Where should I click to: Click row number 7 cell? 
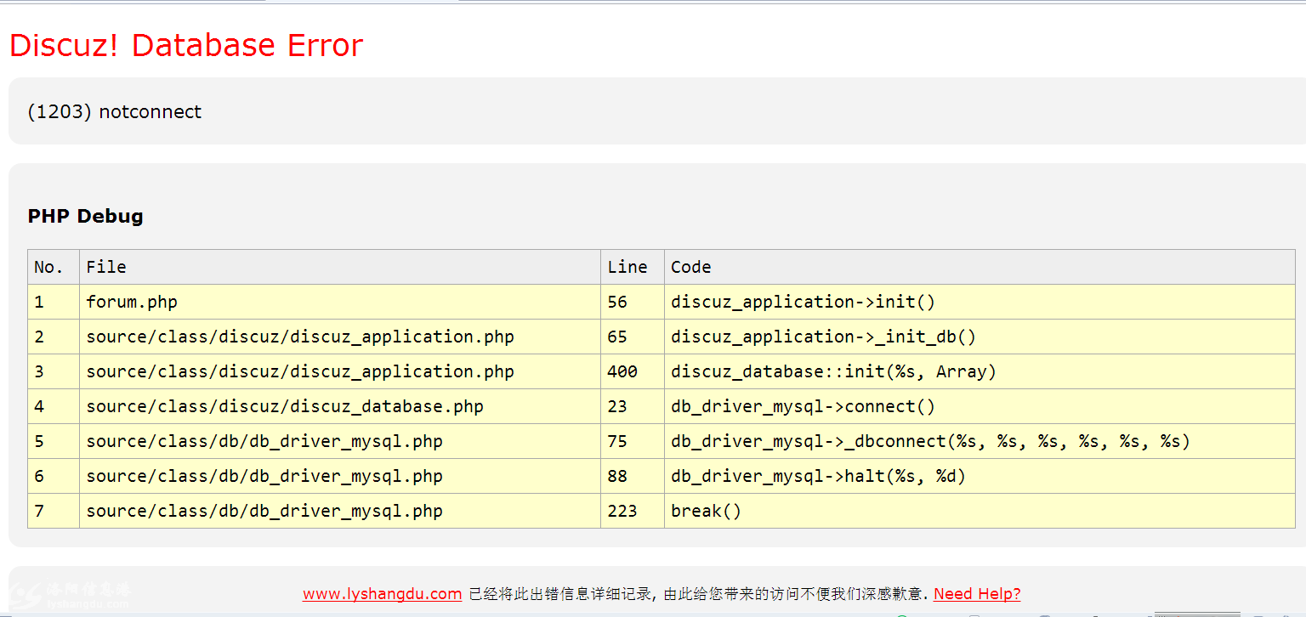click(54, 511)
